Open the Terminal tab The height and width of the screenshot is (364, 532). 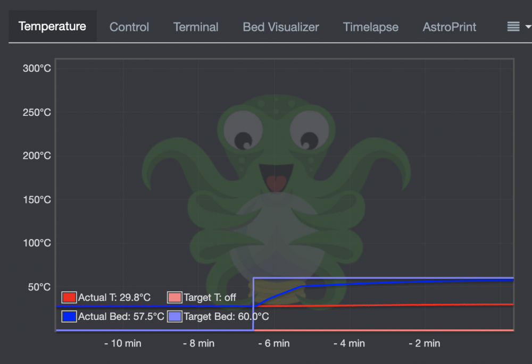196,27
